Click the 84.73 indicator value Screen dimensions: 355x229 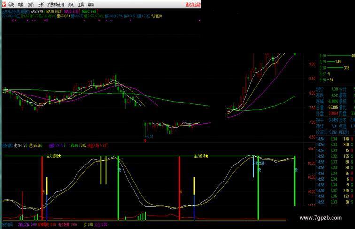click(x=20, y=145)
